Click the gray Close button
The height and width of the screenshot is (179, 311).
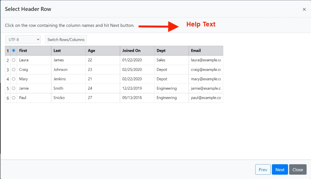pos(298,169)
